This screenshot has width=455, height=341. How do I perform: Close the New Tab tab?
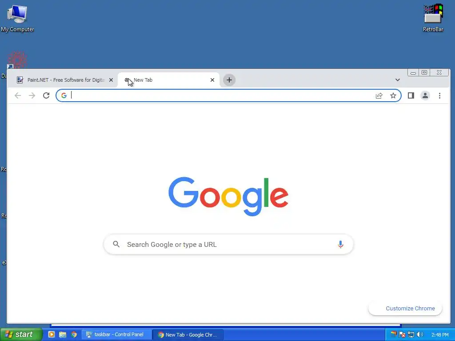[212, 80]
